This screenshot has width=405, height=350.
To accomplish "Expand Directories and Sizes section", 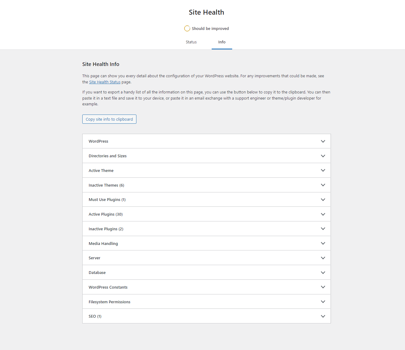I will (206, 156).
